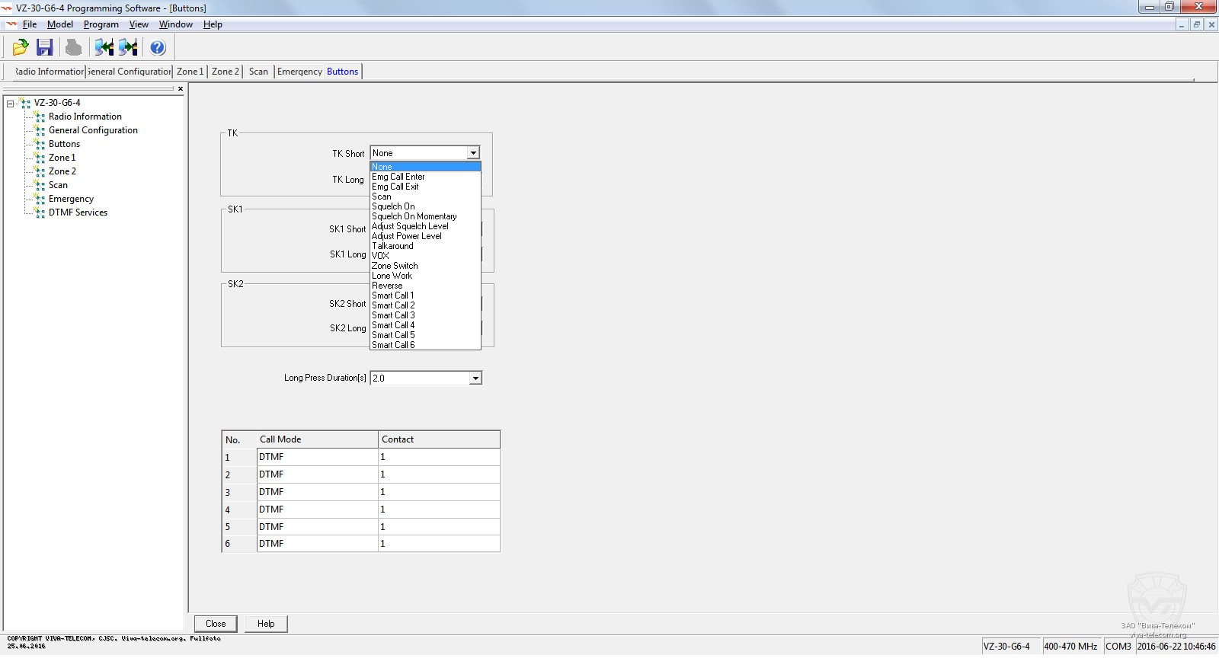Click the Contact column header

coord(439,439)
